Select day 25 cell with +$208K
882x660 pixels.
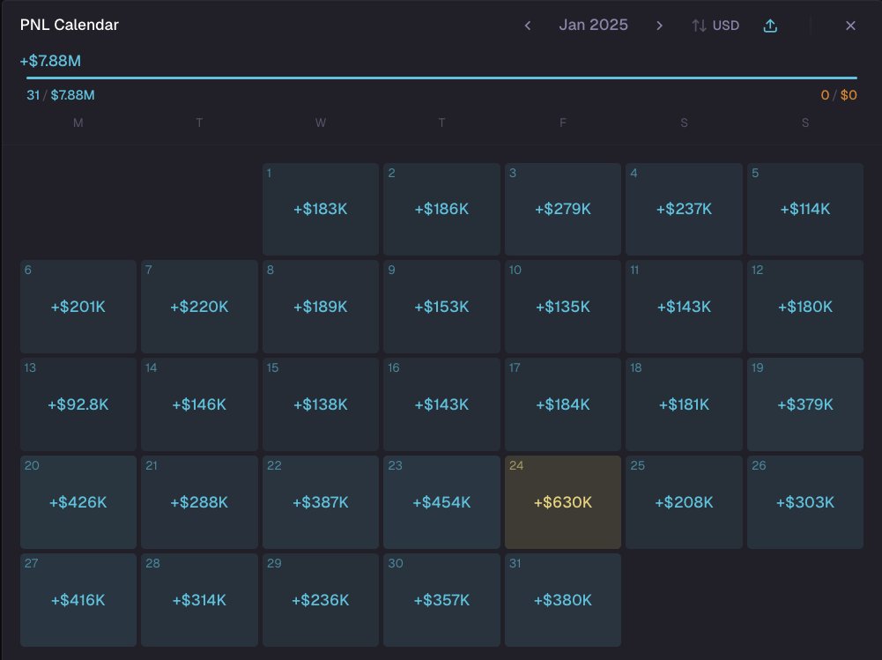tap(684, 502)
